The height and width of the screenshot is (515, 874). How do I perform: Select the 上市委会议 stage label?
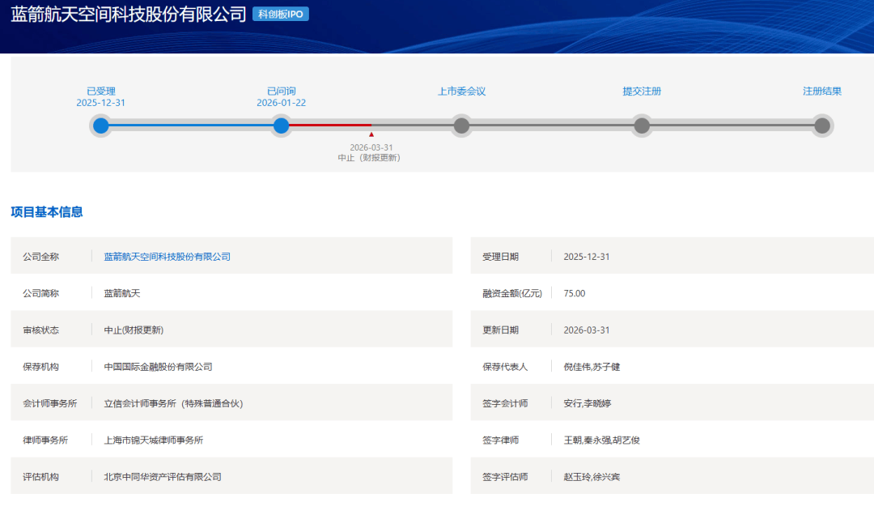tap(461, 92)
